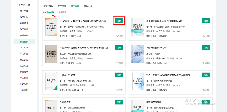Go to 我的积分 sidebar item
The width and height of the screenshot is (227, 112).
coord(24,54)
